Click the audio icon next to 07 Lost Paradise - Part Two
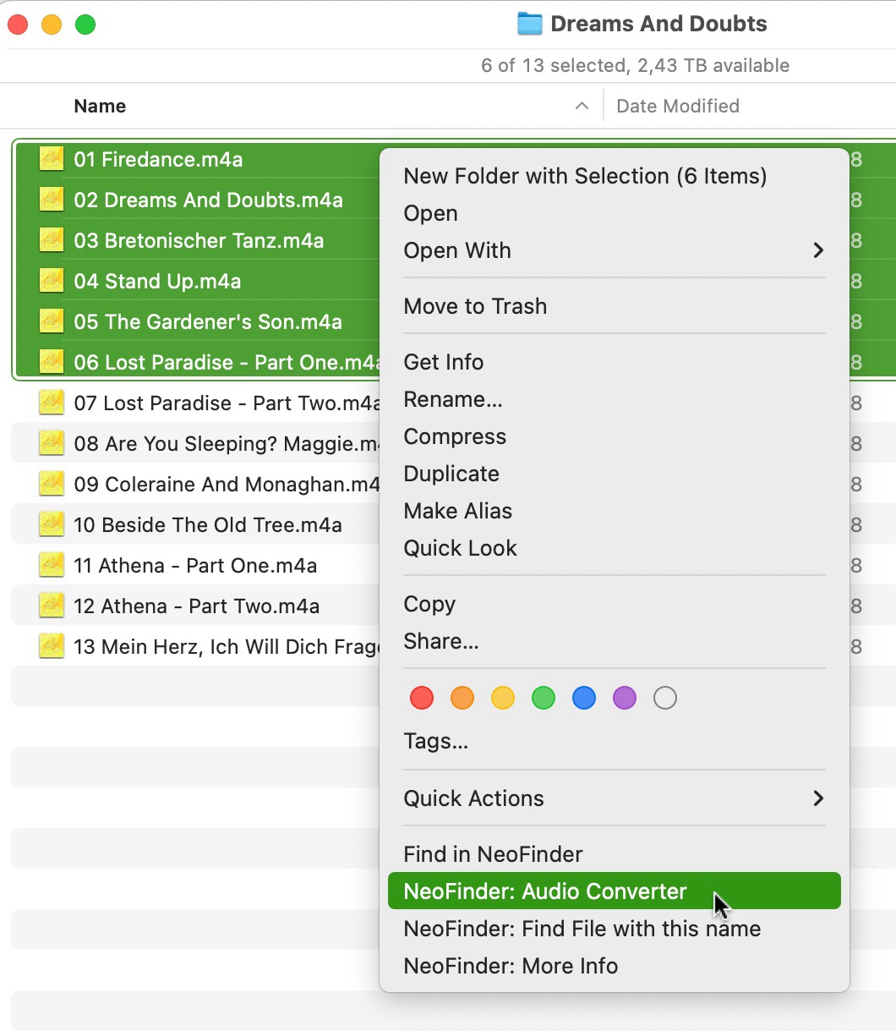Viewport: 896px width, 1031px height. point(51,403)
